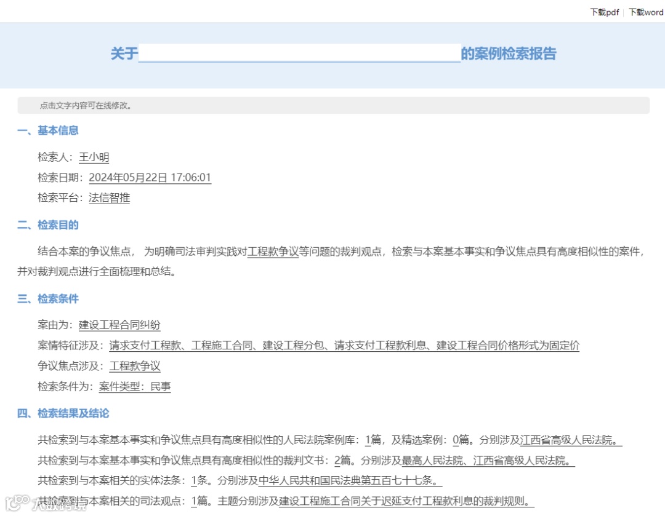The width and height of the screenshot is (665, 516).
Task: Edit search date 2024年05月22日 17:06:01
Action: pyautogui.click(x=150, y=178)
